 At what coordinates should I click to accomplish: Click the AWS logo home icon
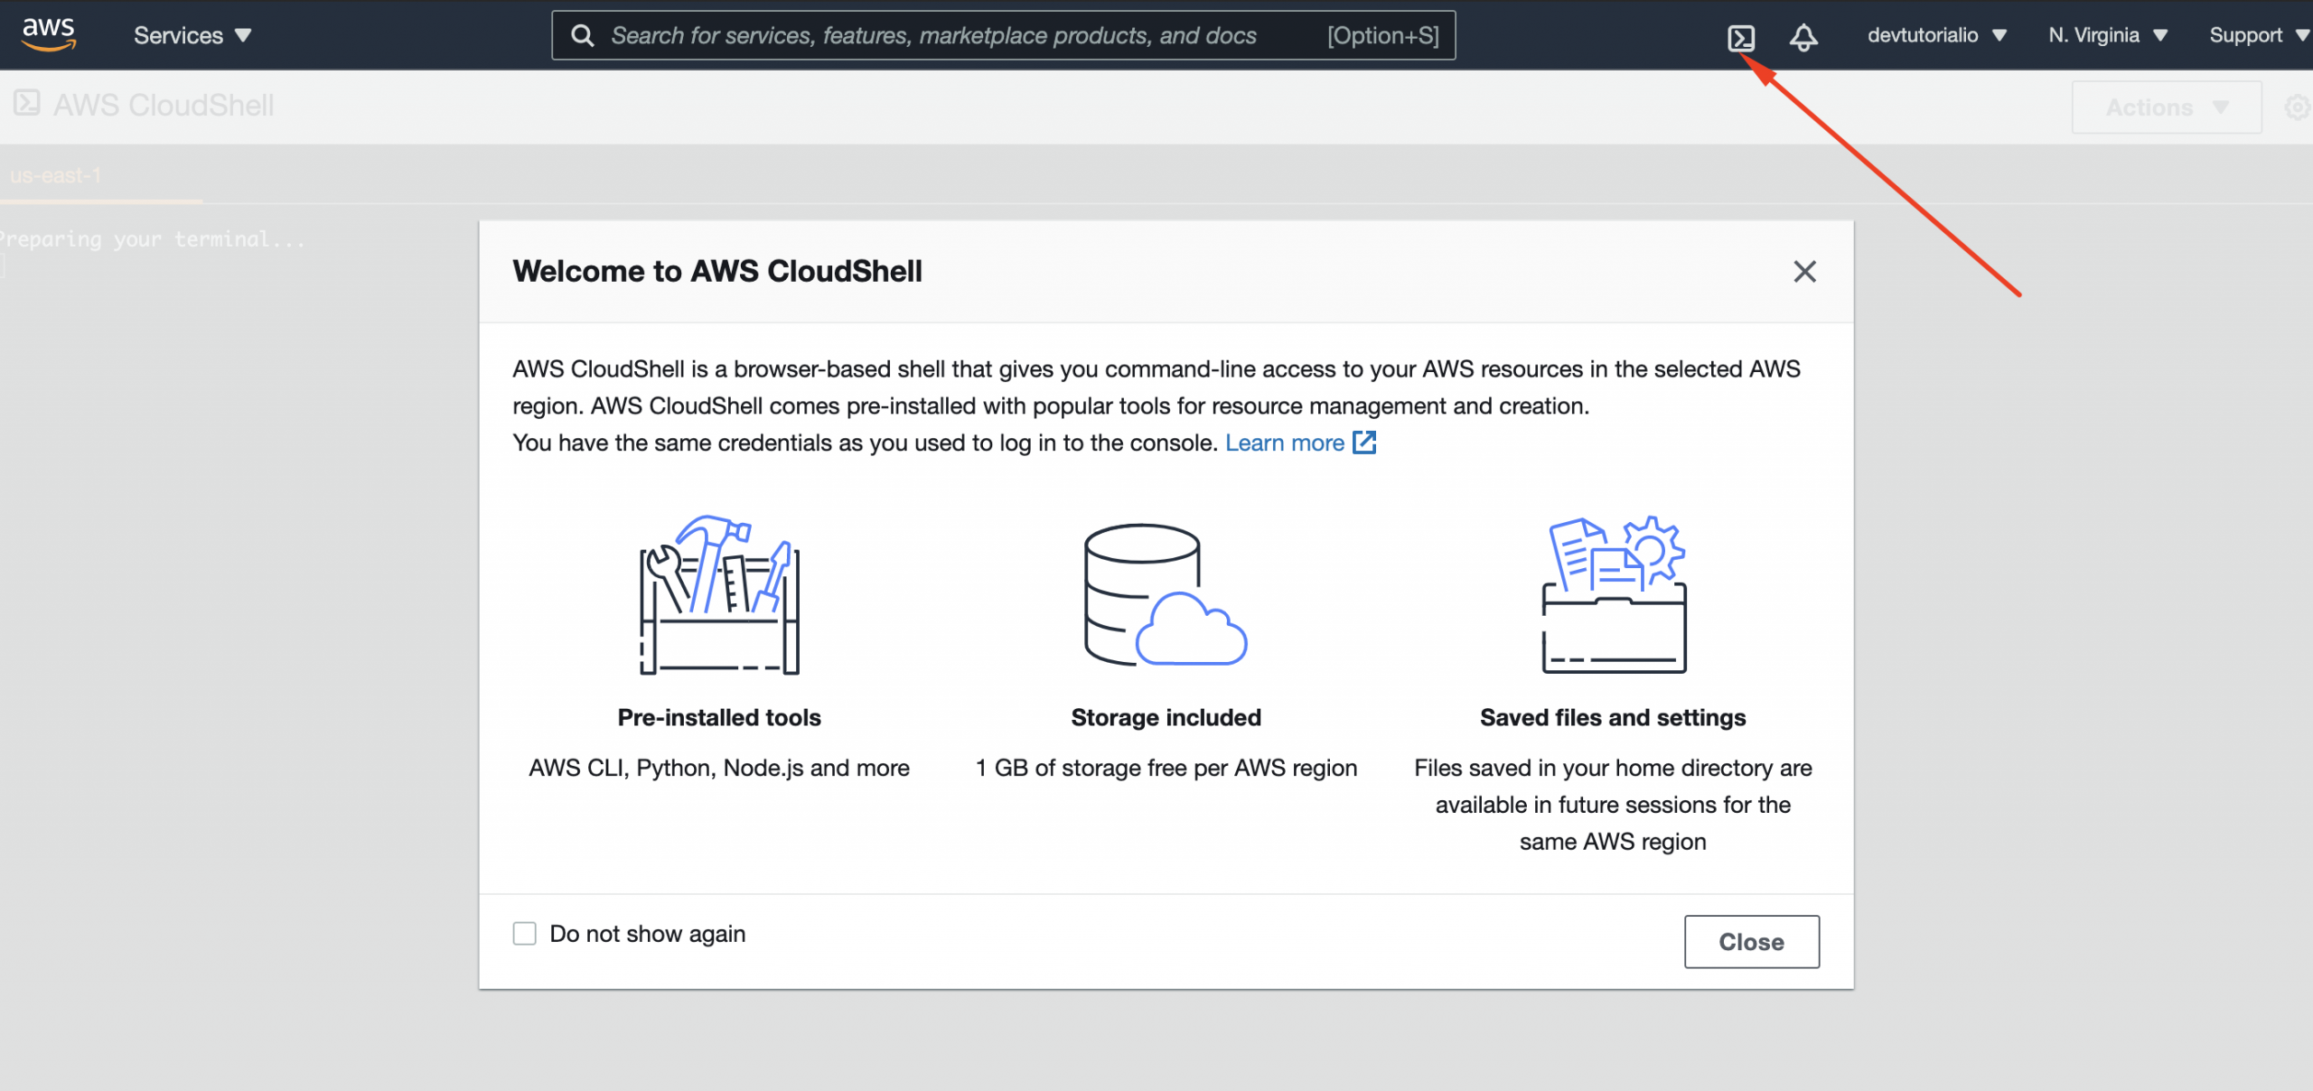tap(49, 34)
